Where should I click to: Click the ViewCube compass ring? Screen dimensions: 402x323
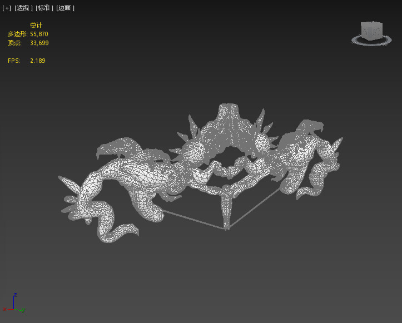(x=371, y=41)
